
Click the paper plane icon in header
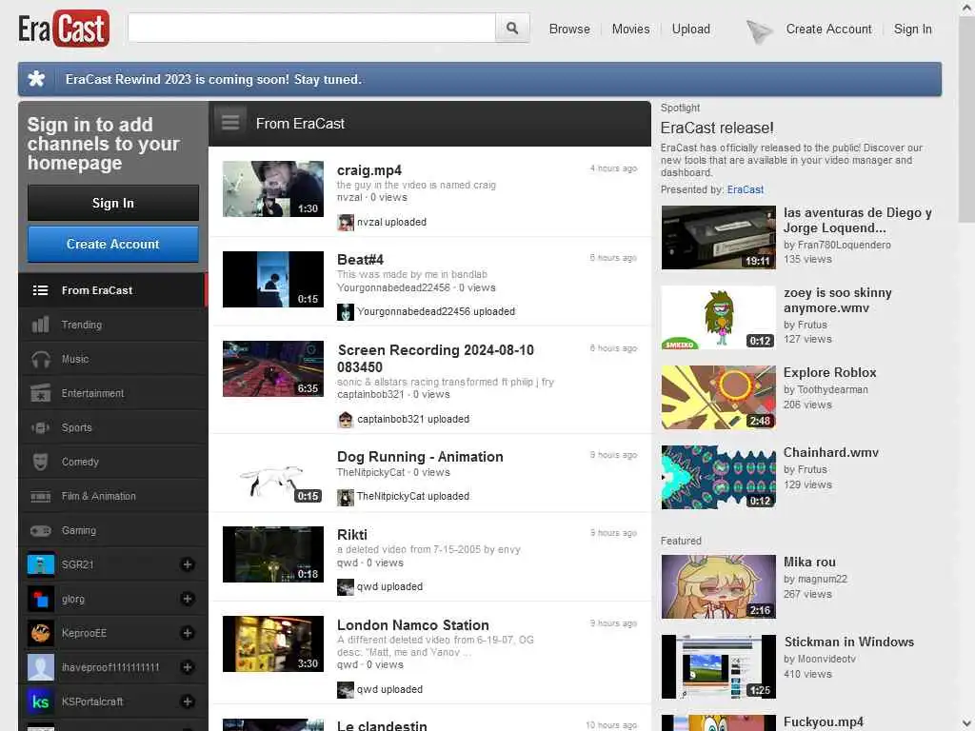click(x=759, y=30)
